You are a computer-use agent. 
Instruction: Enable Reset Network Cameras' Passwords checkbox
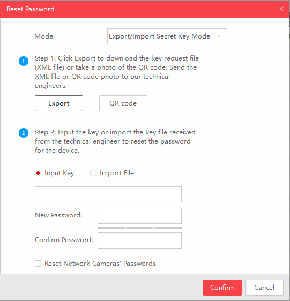point(38,264)
